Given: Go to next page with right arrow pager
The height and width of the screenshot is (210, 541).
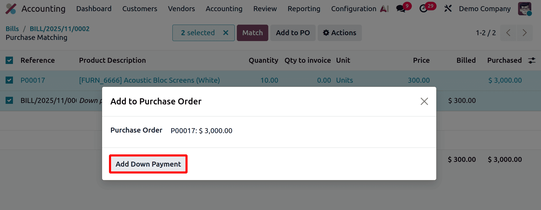Looking at the screenshot, I should pyautogui.click(x=525, y=33).
